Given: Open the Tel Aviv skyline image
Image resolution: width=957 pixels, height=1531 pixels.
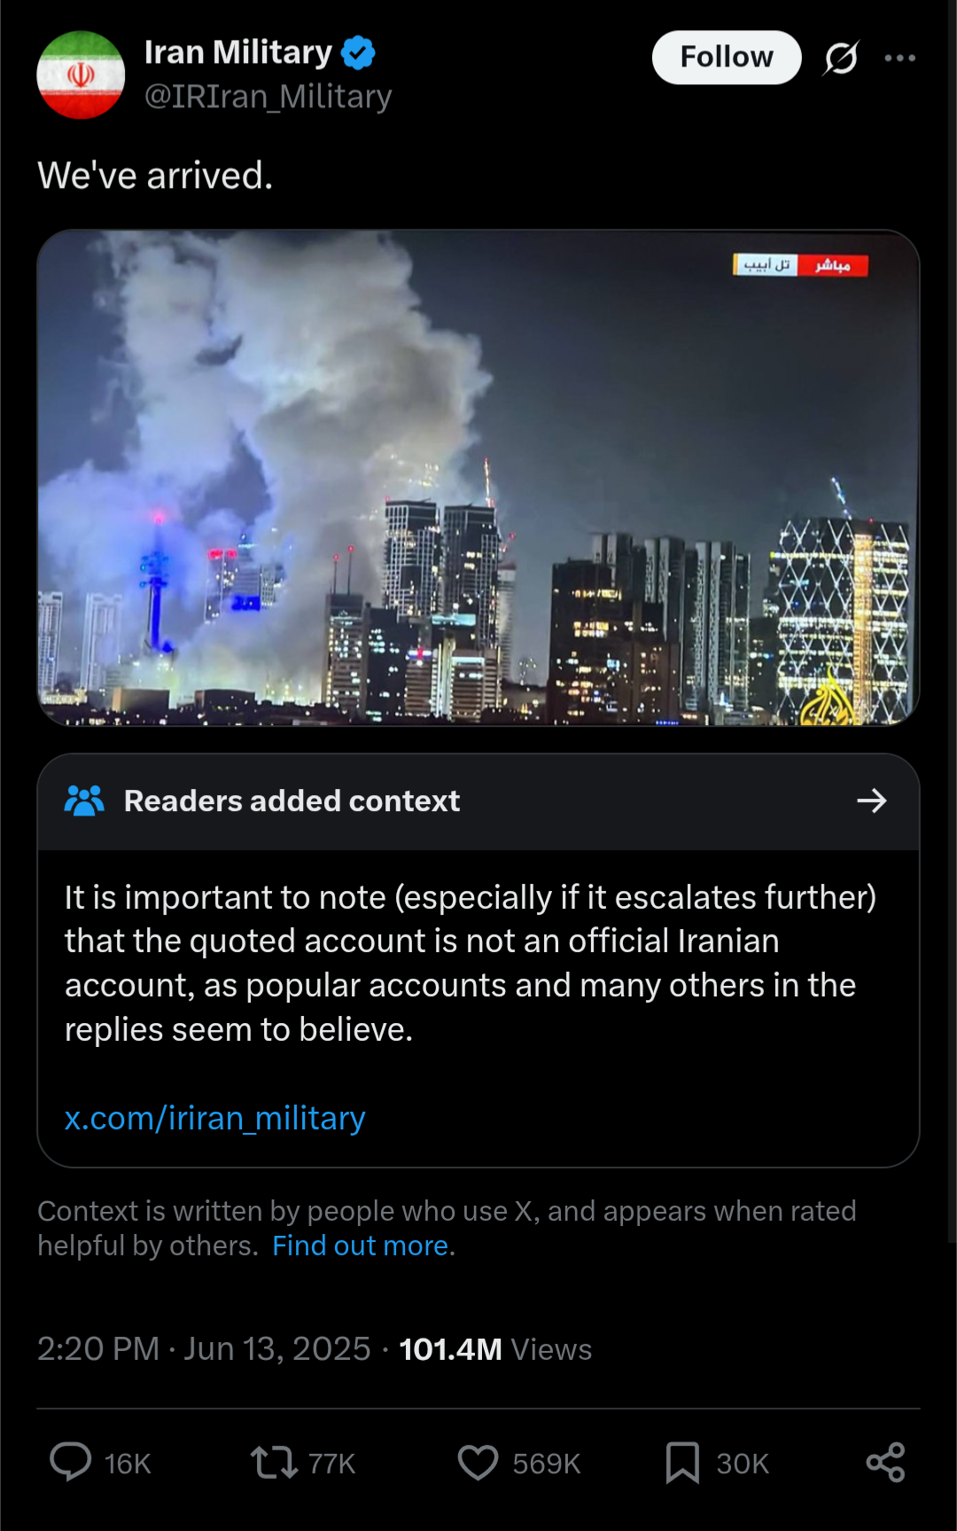Looking at the screenshot, I should [478, 478].
